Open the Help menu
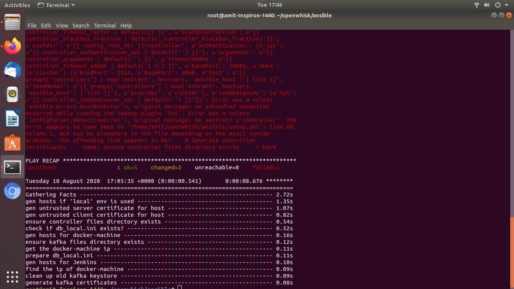This screenshot has width=514, height=289. tap(126, 26)
